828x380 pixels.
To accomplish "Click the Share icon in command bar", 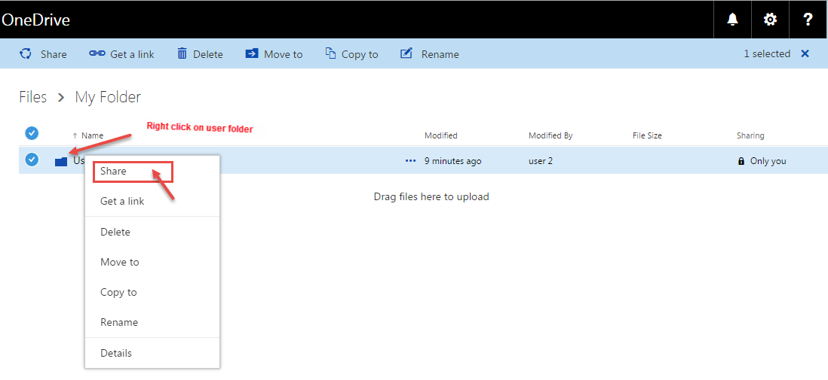I will [25, 53].
